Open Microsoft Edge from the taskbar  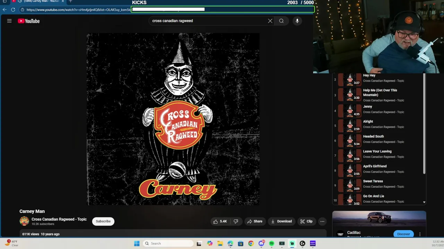tap(230, 243)
